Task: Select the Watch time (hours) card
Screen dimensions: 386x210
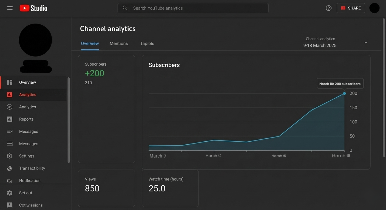Action: coord(170,188)
